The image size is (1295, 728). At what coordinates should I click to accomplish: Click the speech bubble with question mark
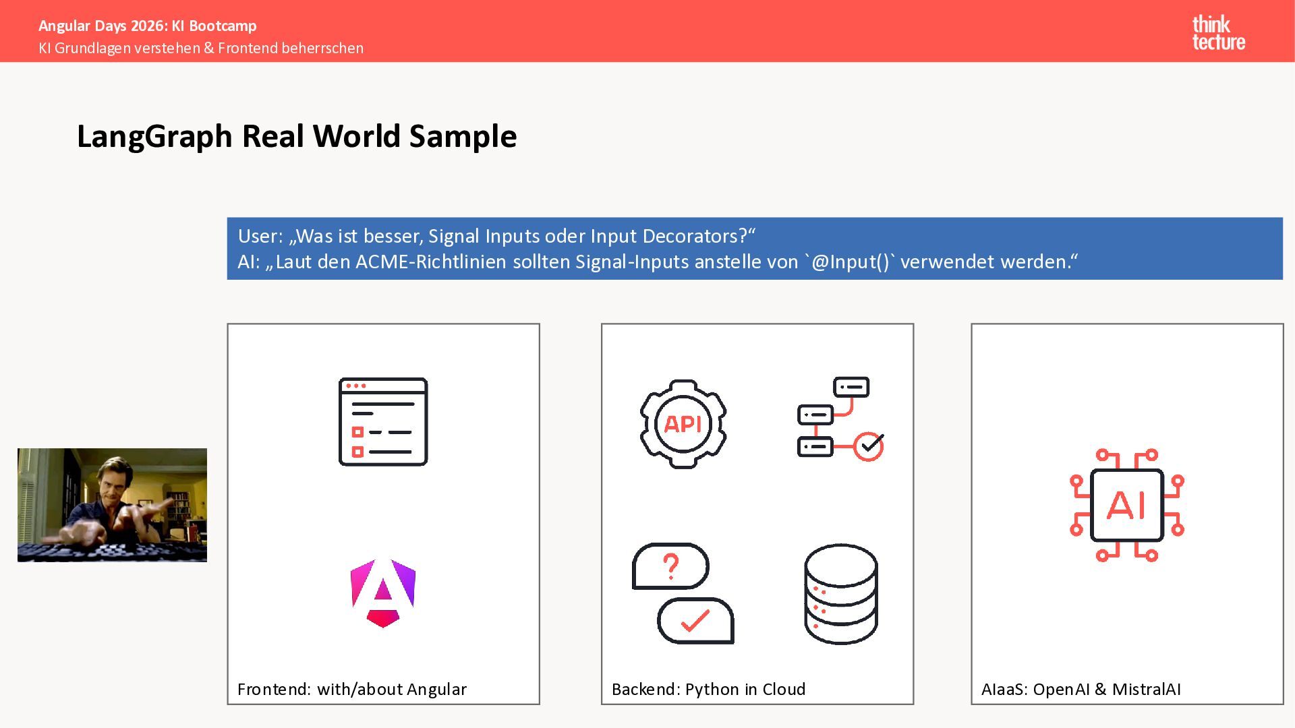pos(670,566)
